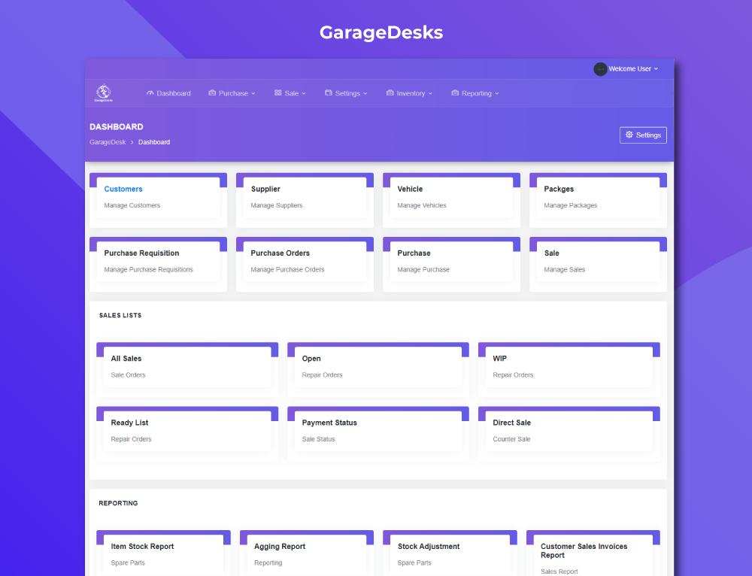Click the Sale grid icon in navbar
Image resolution: width=752 pixels, height=576 pixels.
pos(277,93)
